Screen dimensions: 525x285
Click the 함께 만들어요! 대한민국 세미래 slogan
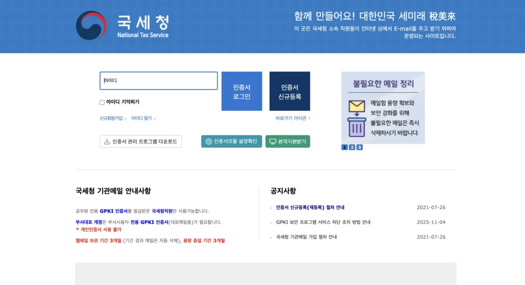coord(375,16)
